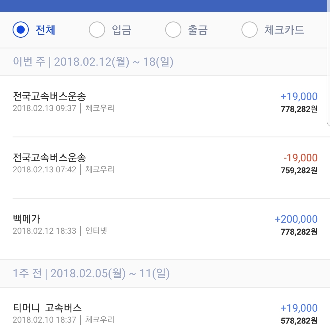
Task: Click the 1주 전 date range header
Action: click(x=91, y=273)
